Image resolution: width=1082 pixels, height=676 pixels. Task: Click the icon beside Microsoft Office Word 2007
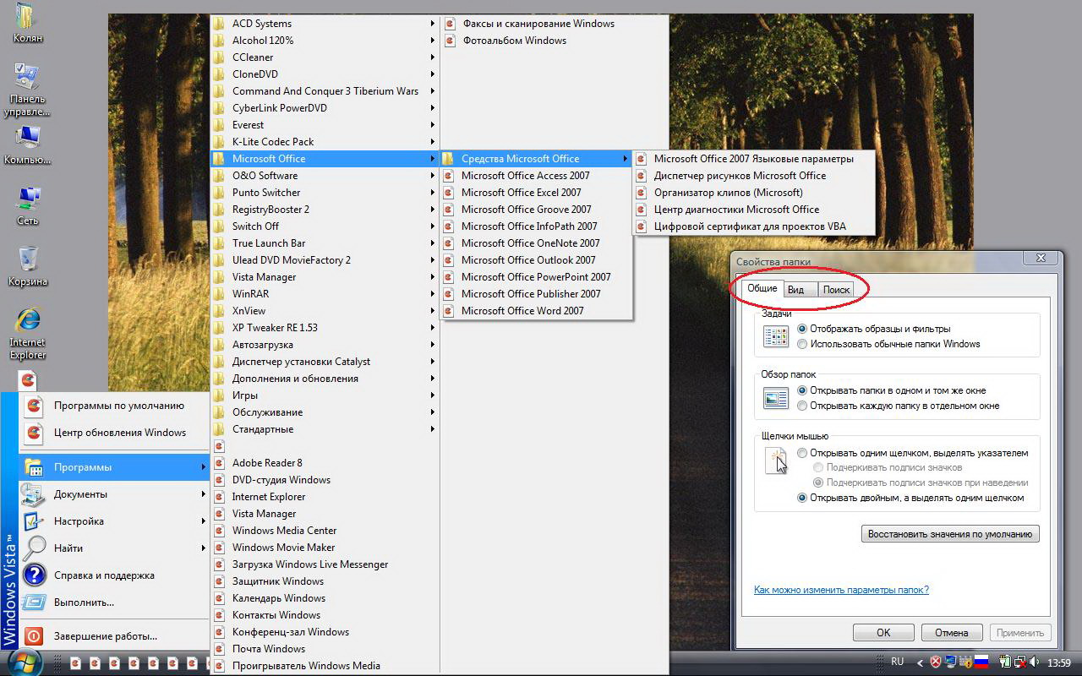[x=449, y=311]
